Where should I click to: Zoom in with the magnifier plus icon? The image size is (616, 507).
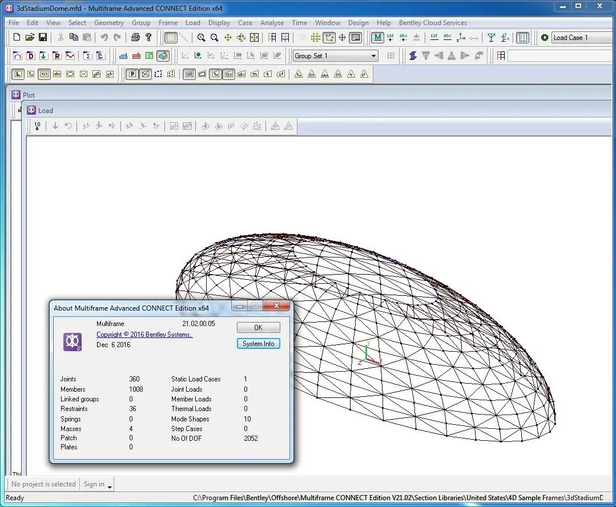pyautogui.click(x=201, y=38)
